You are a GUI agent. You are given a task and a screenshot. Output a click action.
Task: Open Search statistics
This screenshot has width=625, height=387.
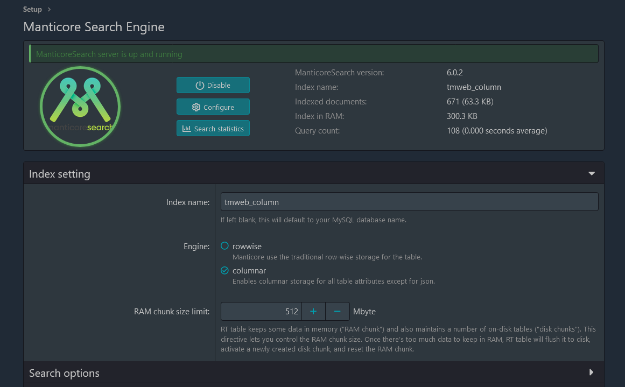coord(213,129)
